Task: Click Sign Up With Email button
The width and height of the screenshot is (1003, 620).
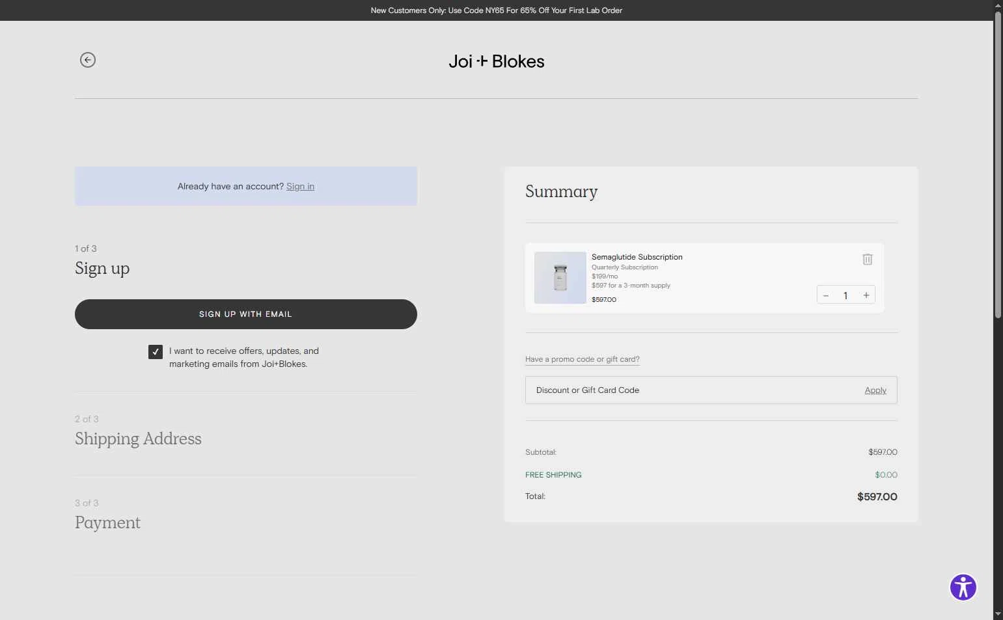Action: 246,314
